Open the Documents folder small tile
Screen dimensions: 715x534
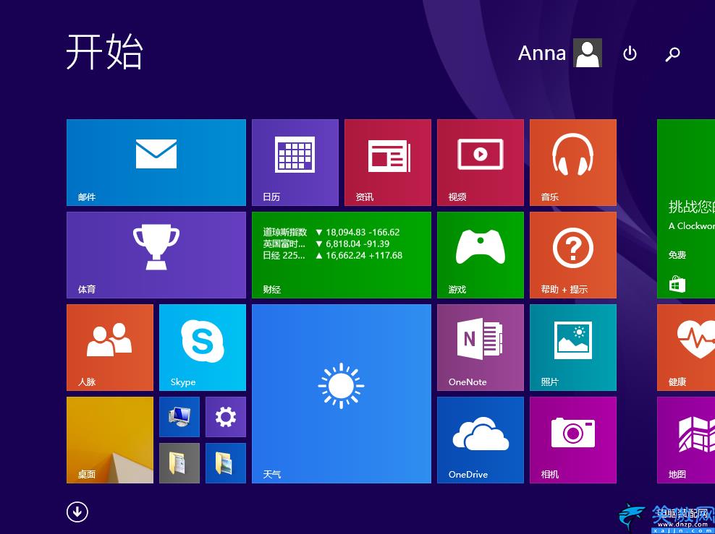click(x=179, y=463)
